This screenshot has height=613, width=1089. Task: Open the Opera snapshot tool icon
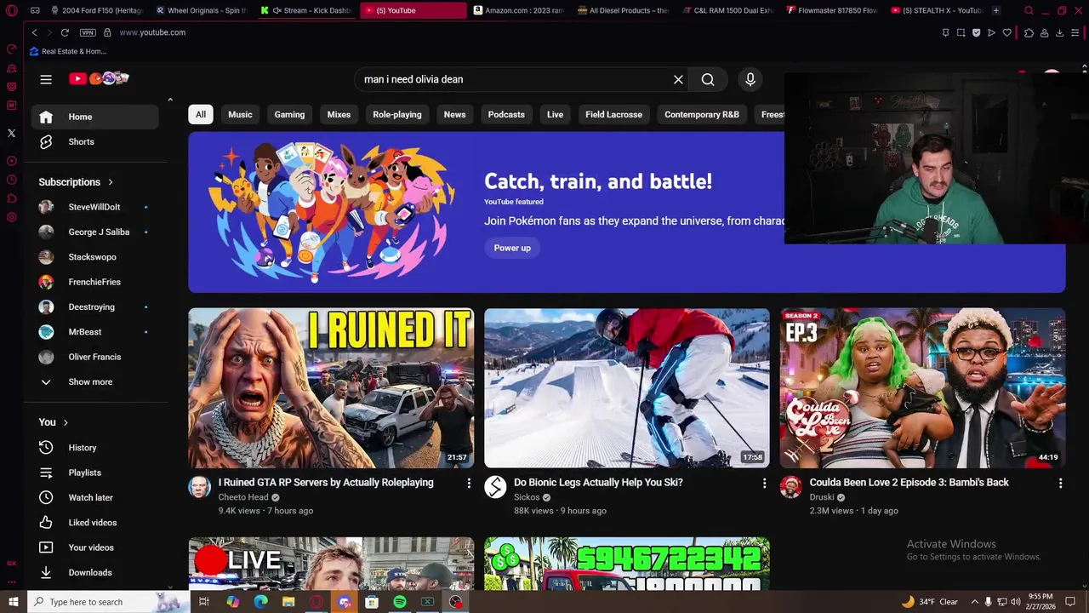pos(961,32)
